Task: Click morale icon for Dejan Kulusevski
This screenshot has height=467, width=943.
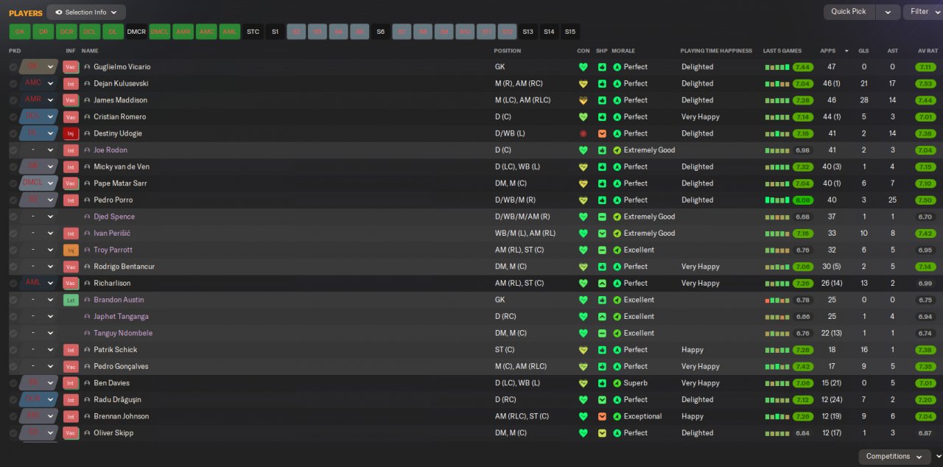Action: click(617, 84)
